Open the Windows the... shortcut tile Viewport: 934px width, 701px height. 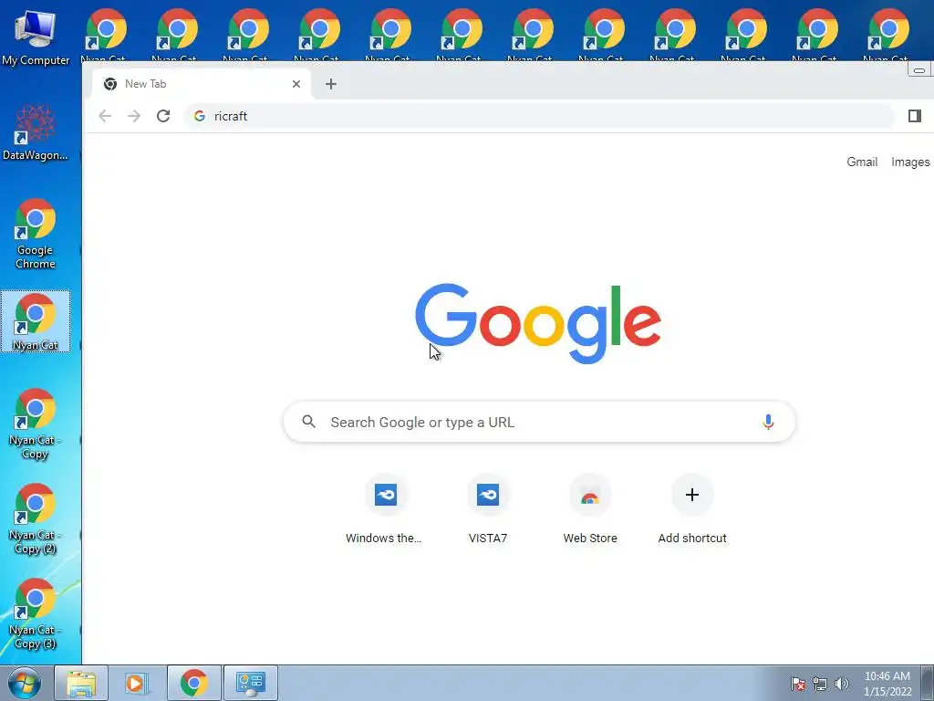click(386, 510)
